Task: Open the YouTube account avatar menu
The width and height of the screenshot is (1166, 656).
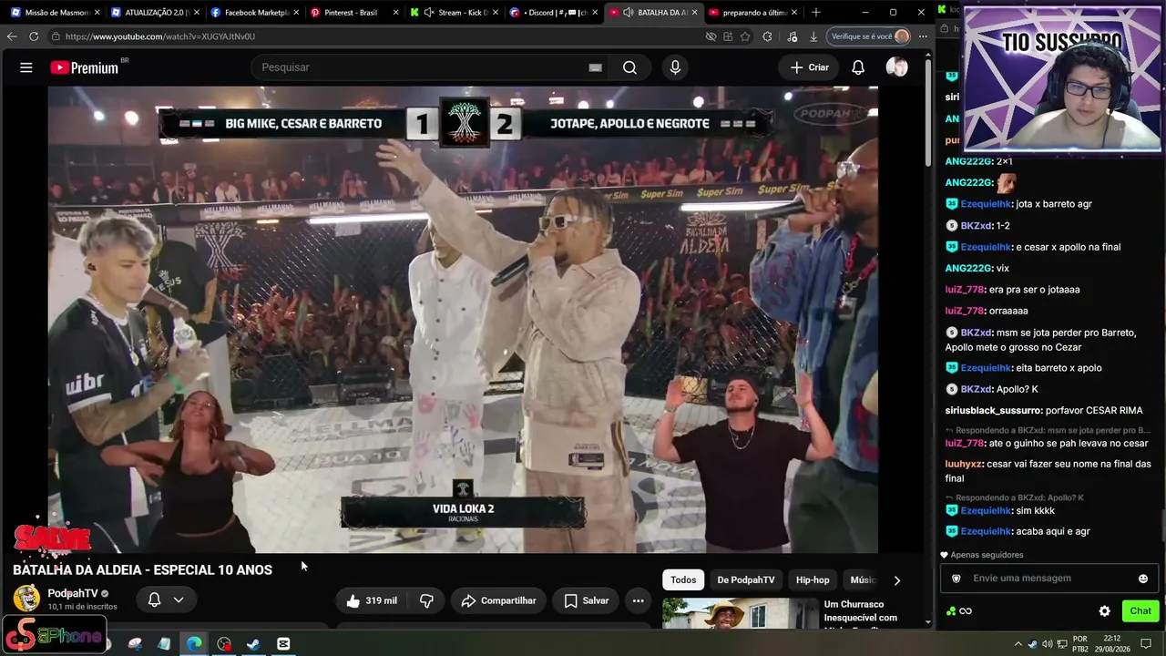Action: pyautogui.click(x=896, y=67)
